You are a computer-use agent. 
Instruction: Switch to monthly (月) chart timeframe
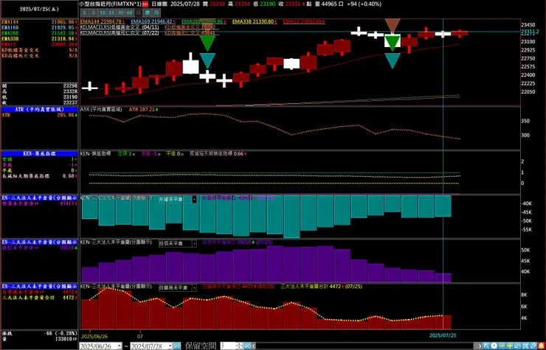click(156, 13)
